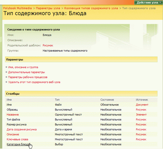Screen dimensions: 163x149
Task: Click bullet icon beside Удалить этот тип
Action: point(6,82)
